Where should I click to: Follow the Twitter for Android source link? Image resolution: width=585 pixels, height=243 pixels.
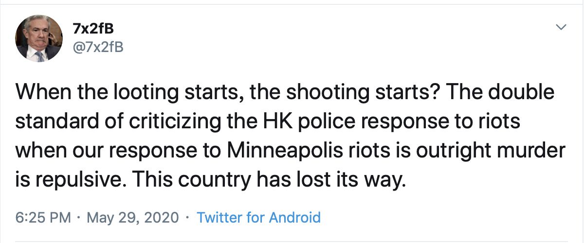point(258,217)
